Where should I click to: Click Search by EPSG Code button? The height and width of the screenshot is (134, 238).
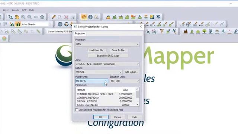pos(108,56)
